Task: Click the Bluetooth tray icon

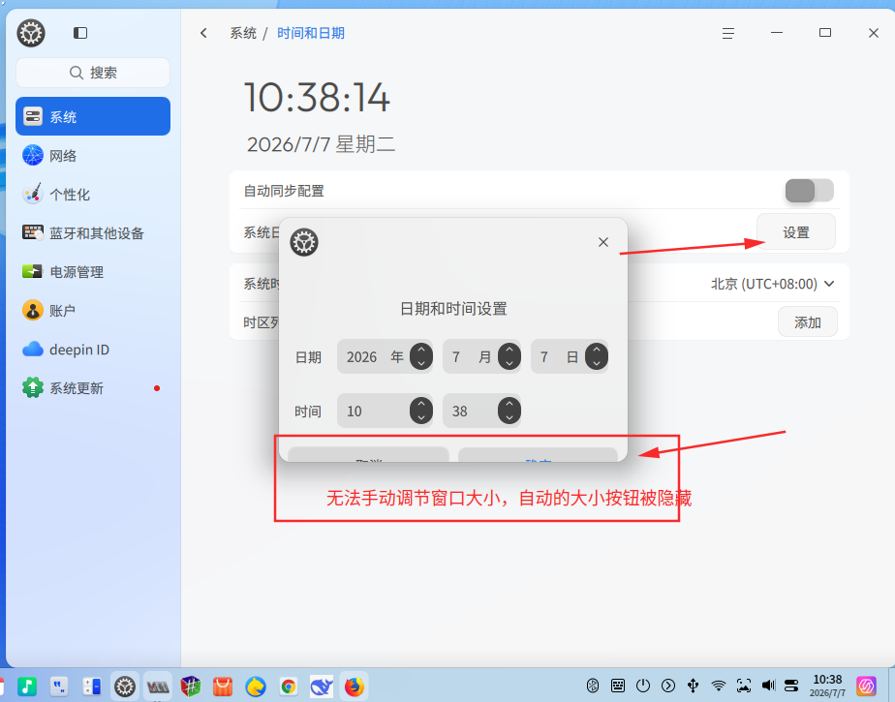Action: click(x=593, y=686)
